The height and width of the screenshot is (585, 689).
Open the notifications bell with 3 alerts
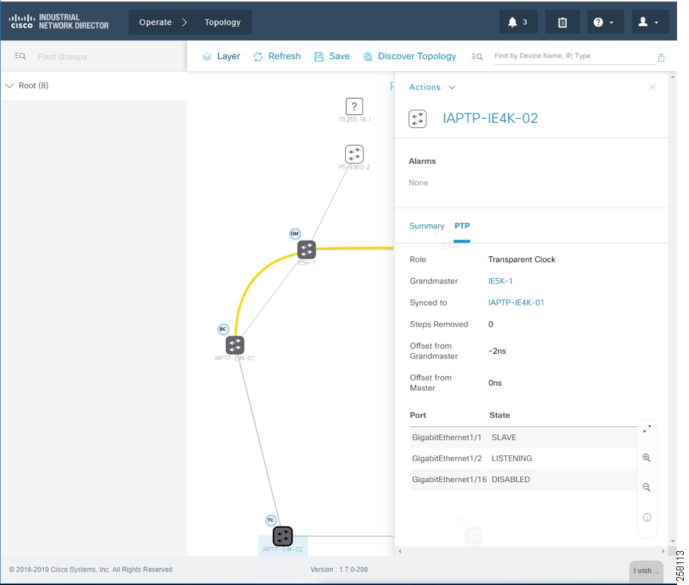click(518, 22)
